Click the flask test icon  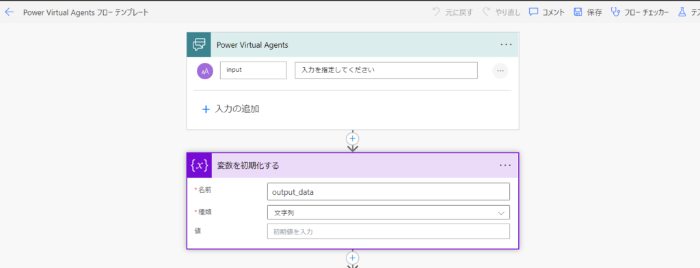tap(682, 12)
